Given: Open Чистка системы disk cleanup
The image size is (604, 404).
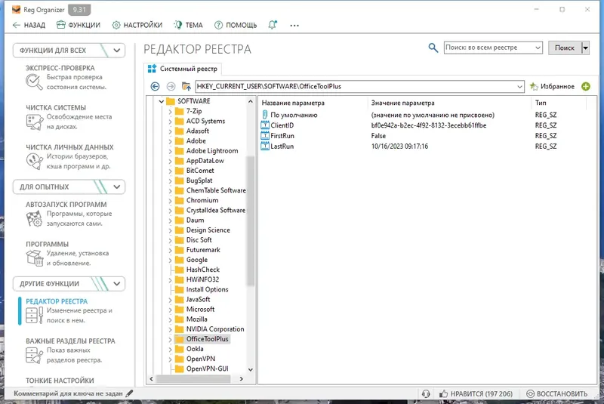Looking at the screenshot, I should pyautogui.click(x=69, y=117).
